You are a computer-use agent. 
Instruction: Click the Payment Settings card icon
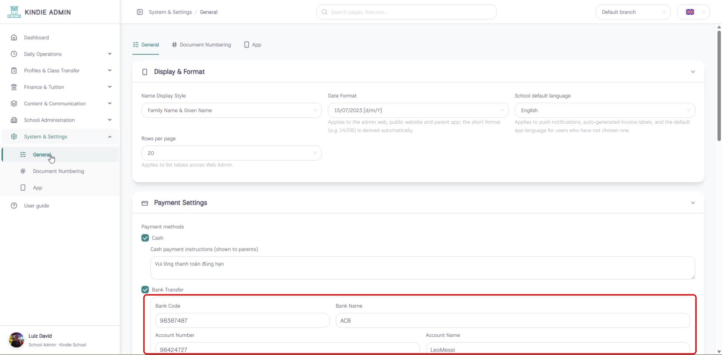coord(145,203)
